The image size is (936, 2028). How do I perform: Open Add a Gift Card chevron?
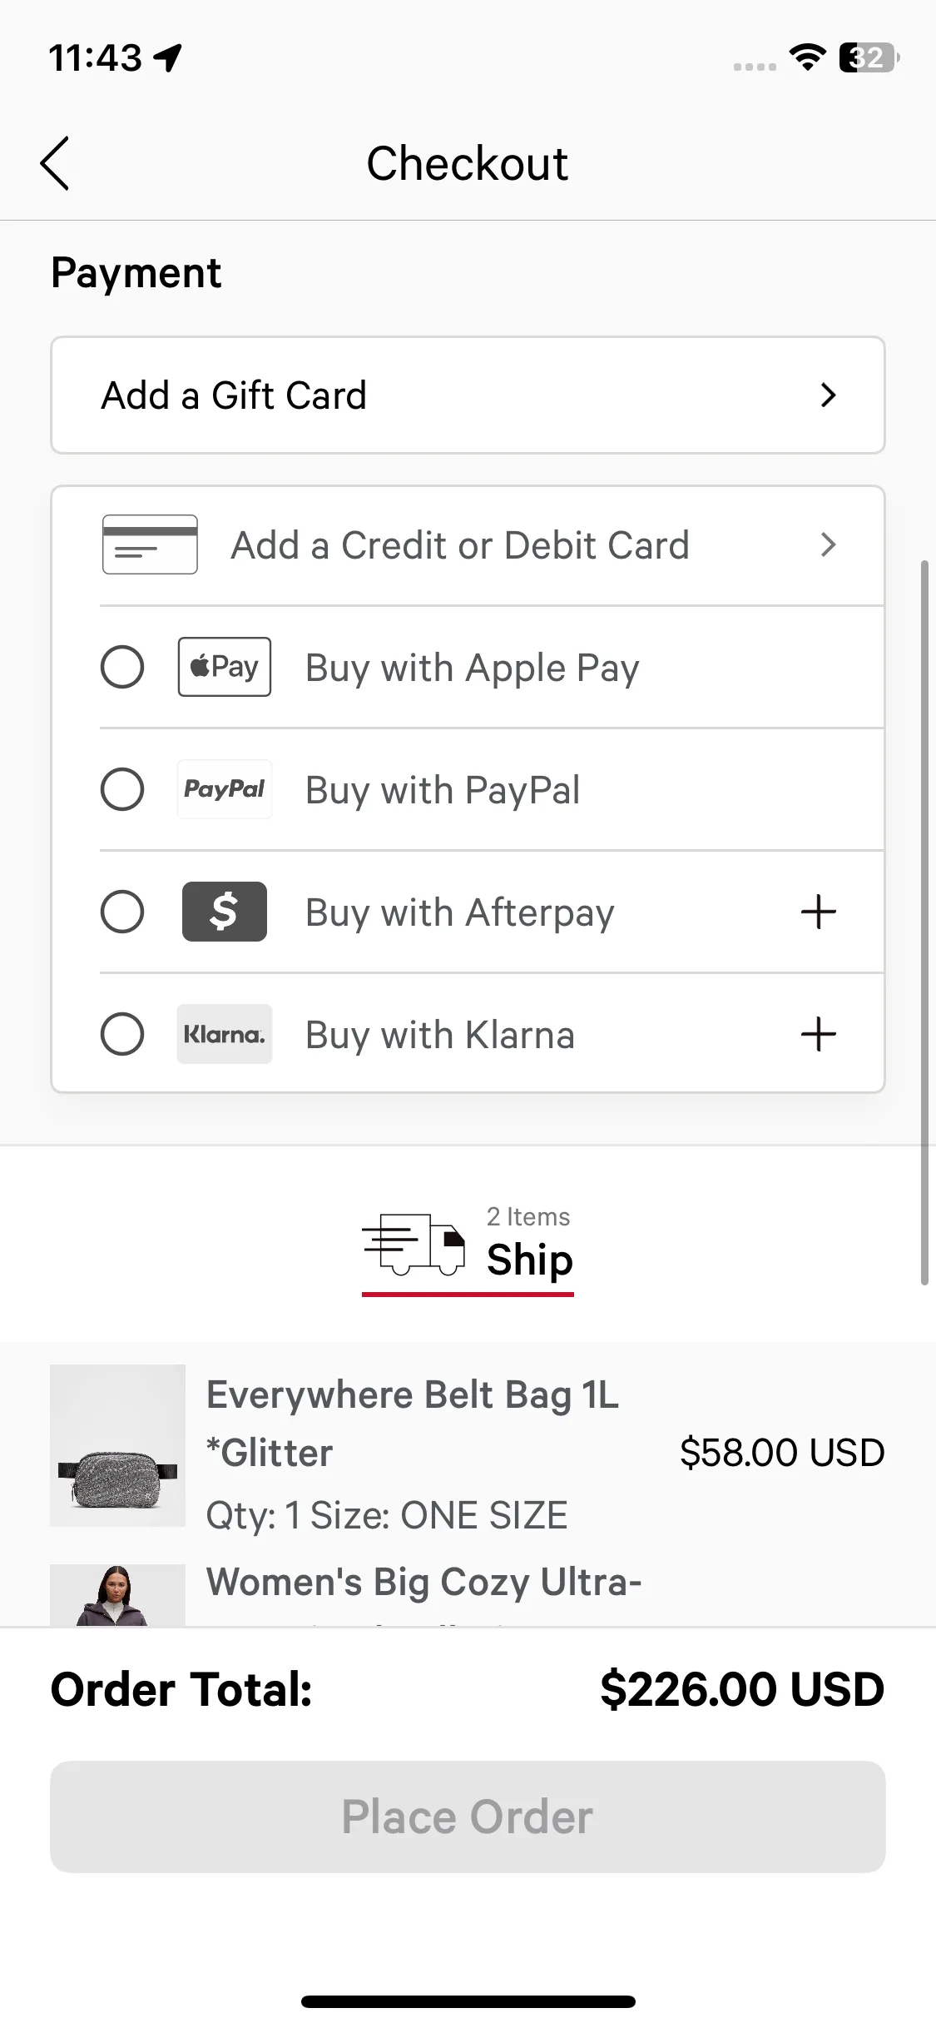[827, 395]
